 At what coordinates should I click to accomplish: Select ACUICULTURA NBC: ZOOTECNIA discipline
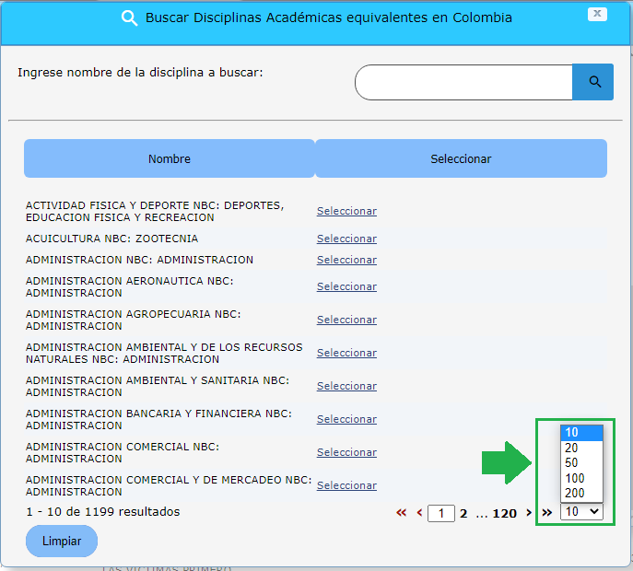pyautogui.click(x=346, y=239)
